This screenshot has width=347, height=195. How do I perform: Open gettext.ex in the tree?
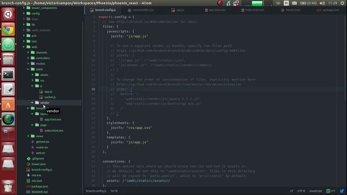coord(43,142)
